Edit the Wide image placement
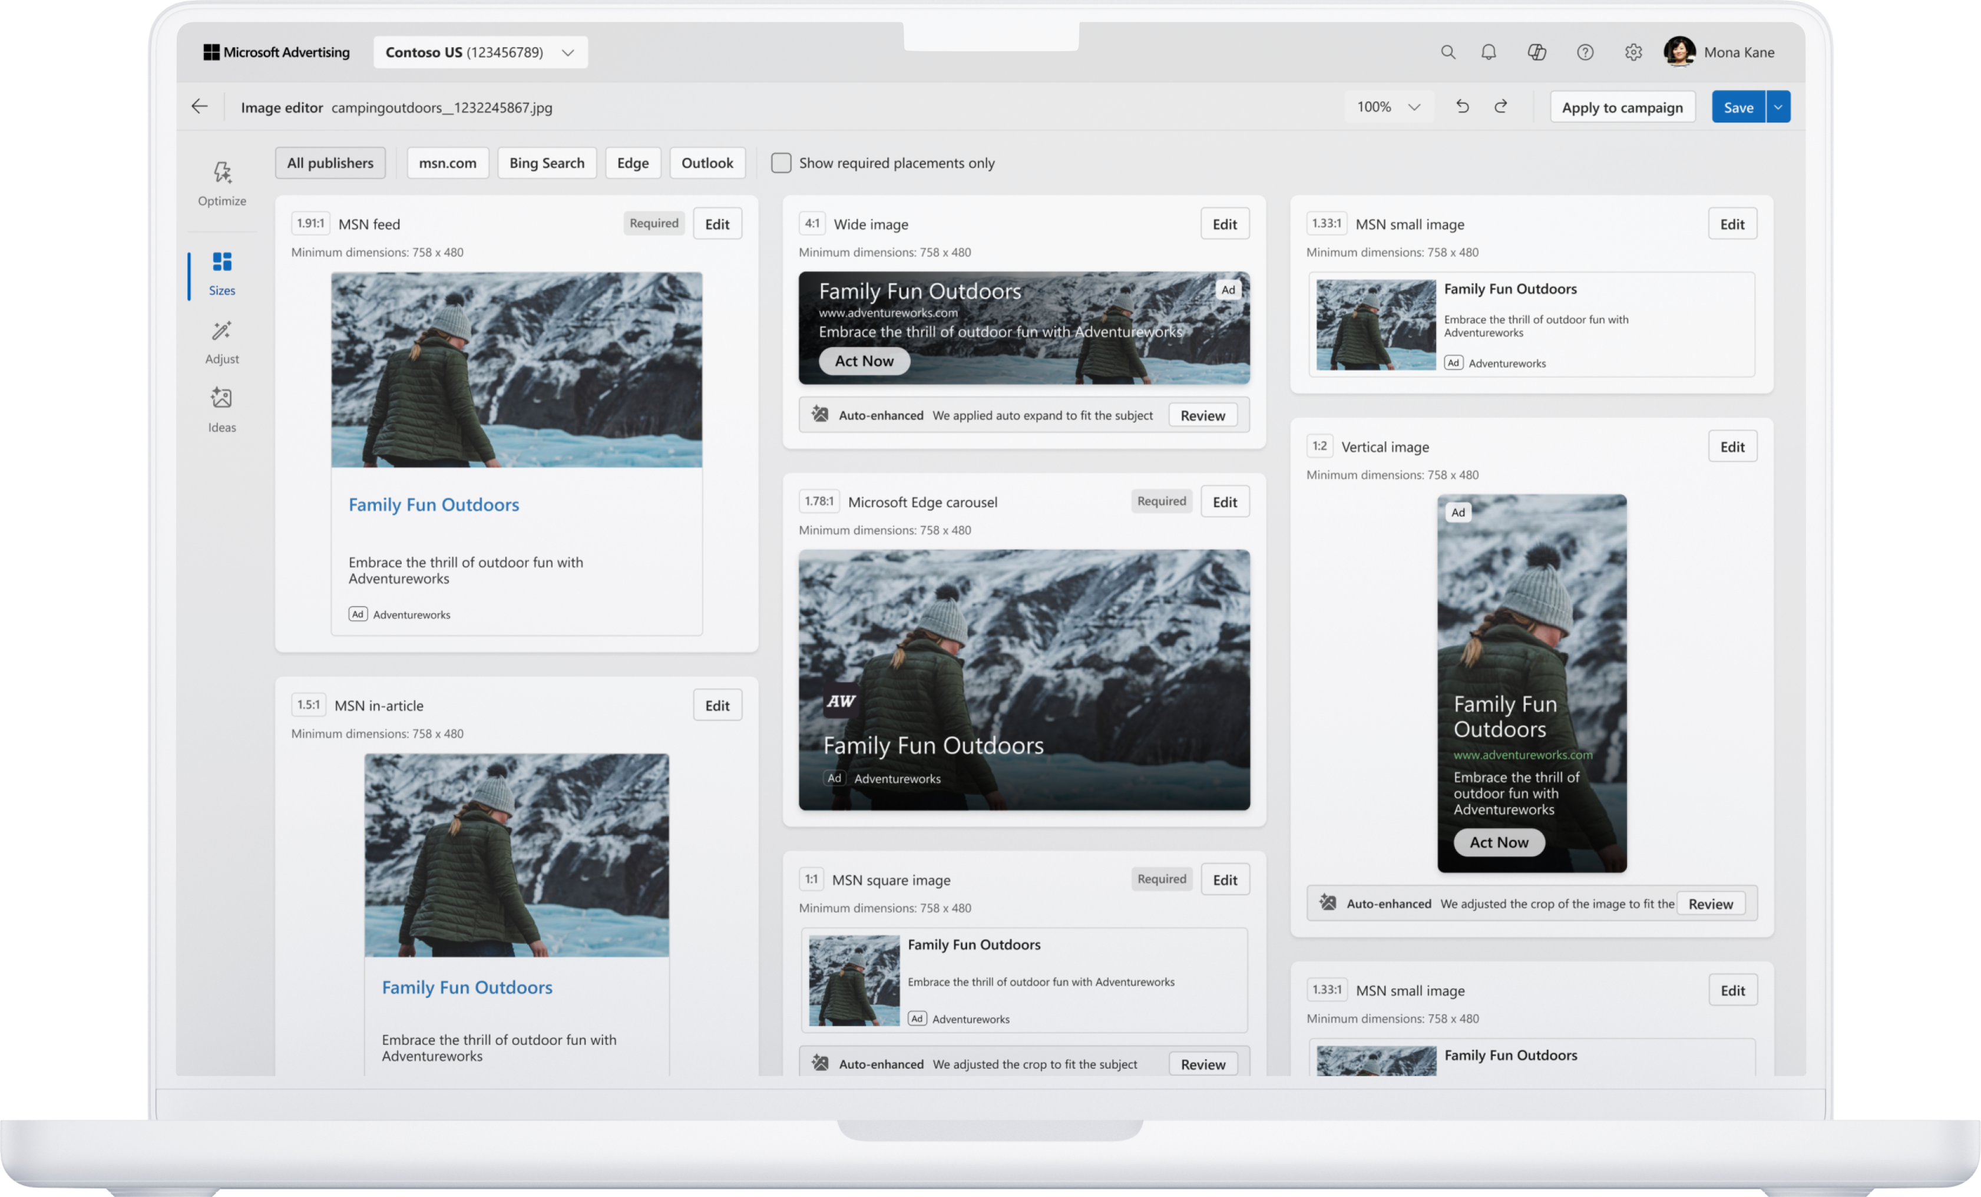The height and width of the screenshot is (1197, 1981). click(1225, 224)
